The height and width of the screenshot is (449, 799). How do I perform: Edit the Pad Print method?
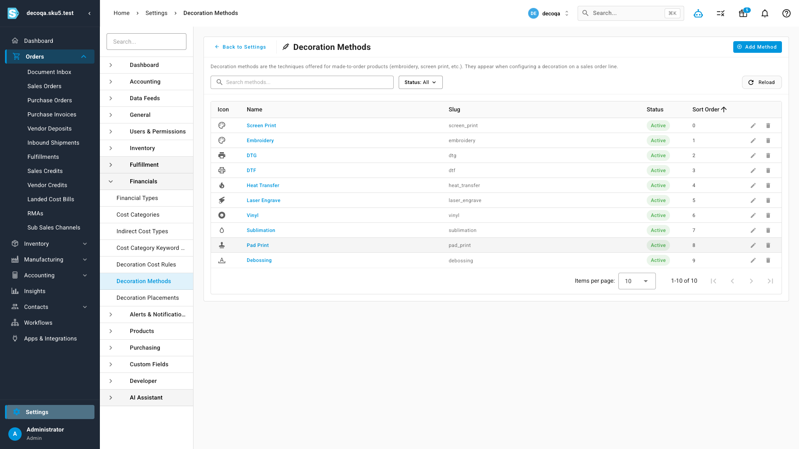click(x=753, y=245)
